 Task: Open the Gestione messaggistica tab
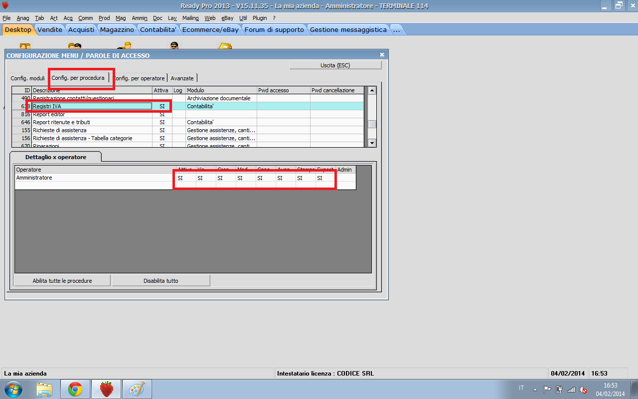click(348, 29)
